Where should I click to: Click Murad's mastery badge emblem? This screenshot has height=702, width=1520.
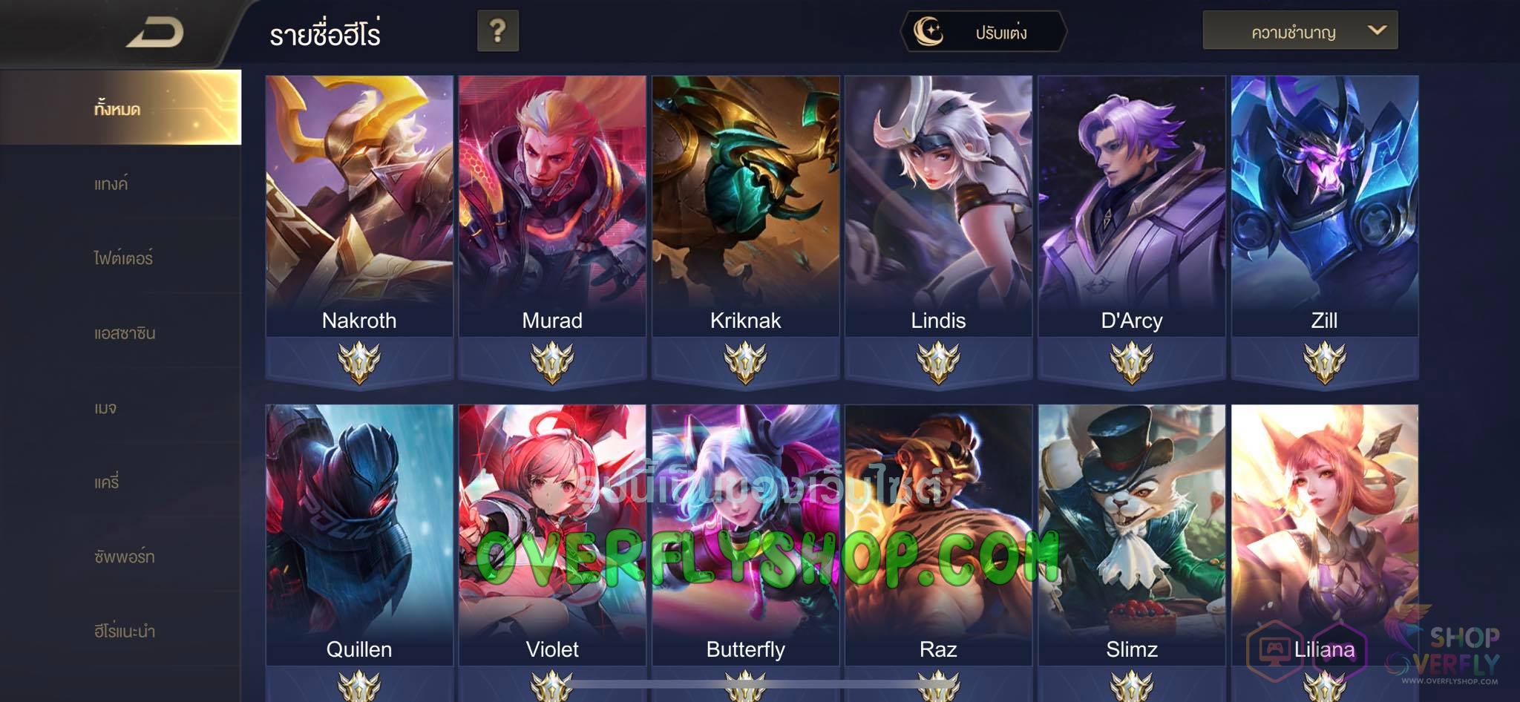[x=552, y=363]
